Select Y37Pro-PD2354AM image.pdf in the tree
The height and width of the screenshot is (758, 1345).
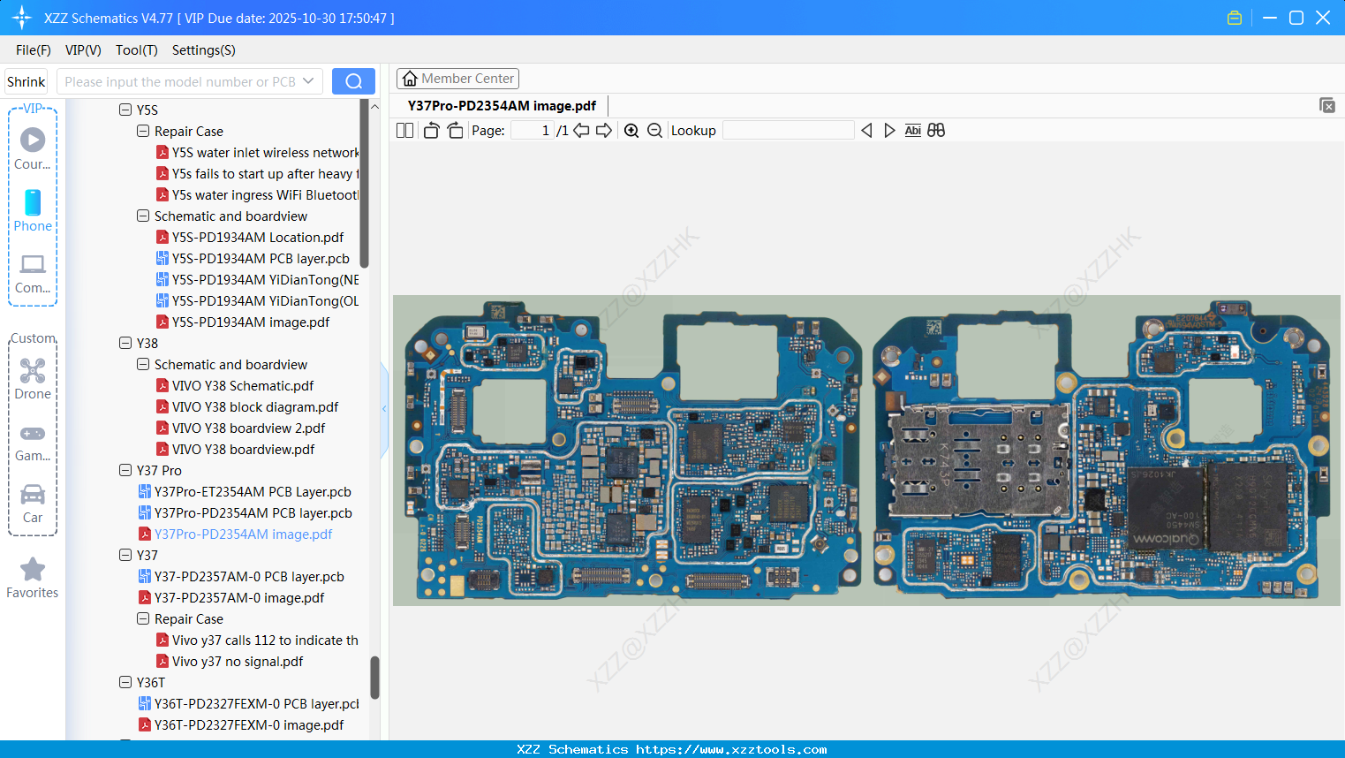[x=236, y=534]
